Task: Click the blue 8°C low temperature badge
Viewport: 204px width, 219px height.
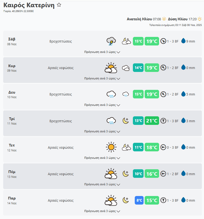Action: pos(139,200)
